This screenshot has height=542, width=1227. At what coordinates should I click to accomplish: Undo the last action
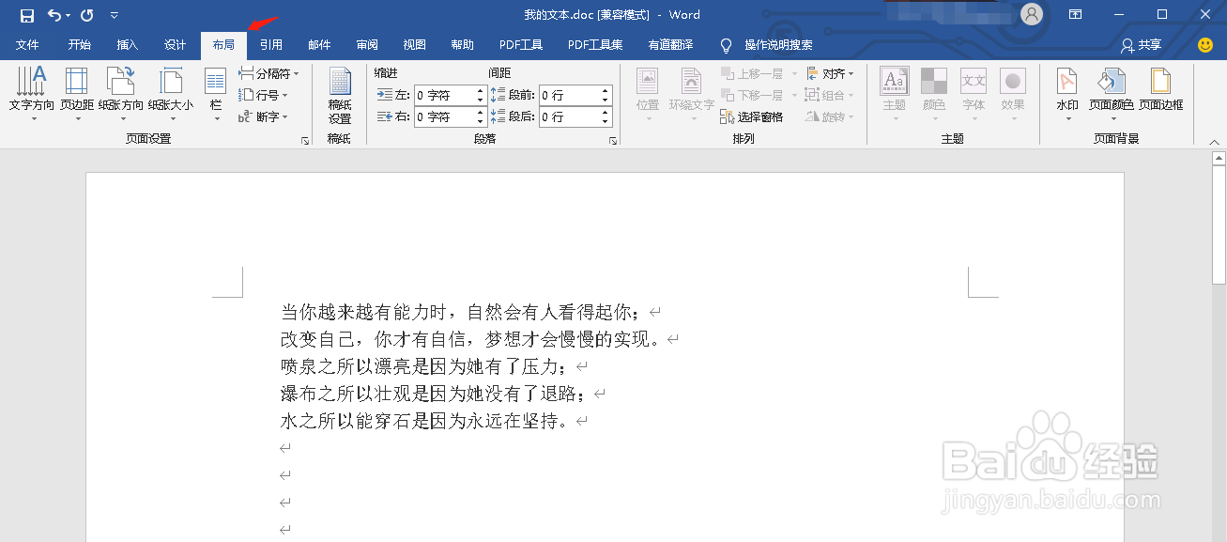(54, 15)
